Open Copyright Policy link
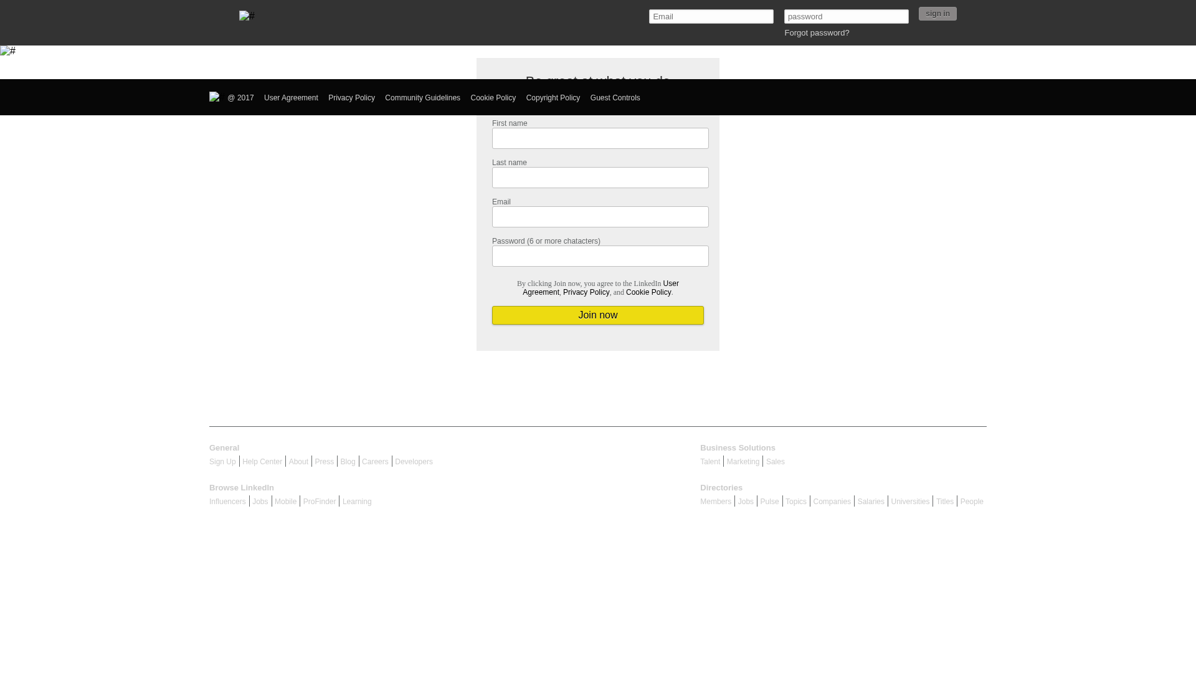The height and width of the screenshot is (673, 1196). tap(553, 98)
